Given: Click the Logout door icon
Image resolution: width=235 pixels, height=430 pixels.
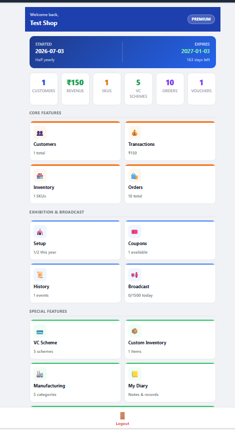Looking at the screenshot, I should pos(122,416).
